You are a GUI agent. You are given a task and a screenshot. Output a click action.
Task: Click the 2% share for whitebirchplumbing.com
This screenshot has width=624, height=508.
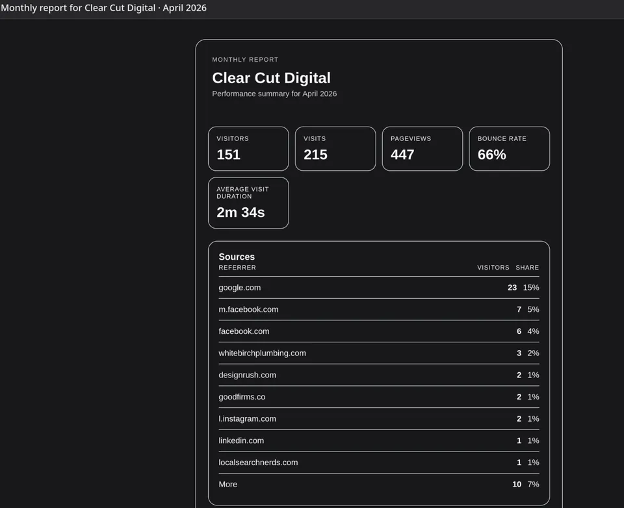pyautogui.click(x=533, y=353)
